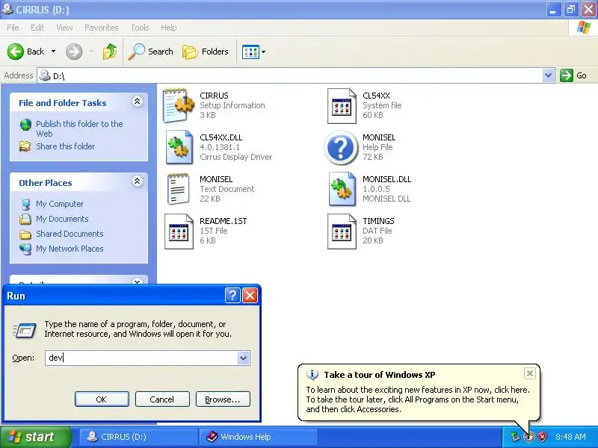Open My Documents from Other Places

(x=62, y=219)
